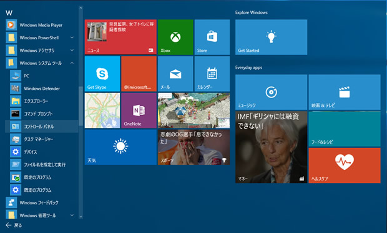Expand Windows PowerShell chevron
This screenshot has height=233, width=387.
point(72,37)
